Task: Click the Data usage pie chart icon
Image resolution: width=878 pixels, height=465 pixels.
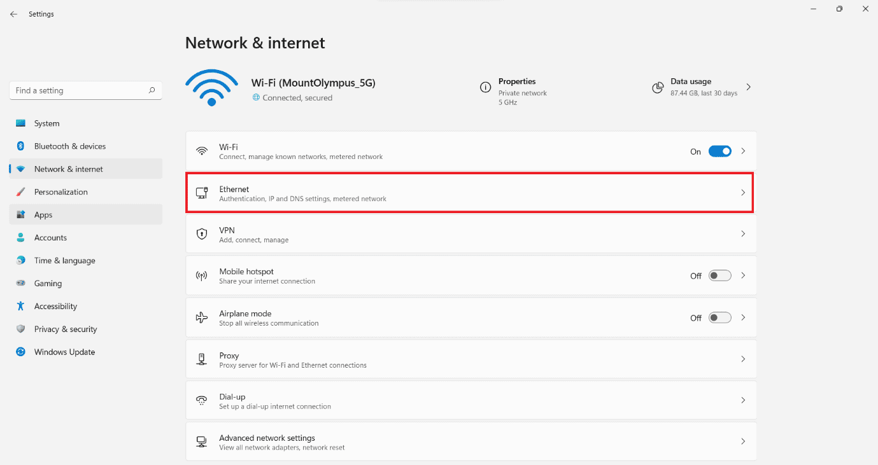Action: click(x=658, y=87)
